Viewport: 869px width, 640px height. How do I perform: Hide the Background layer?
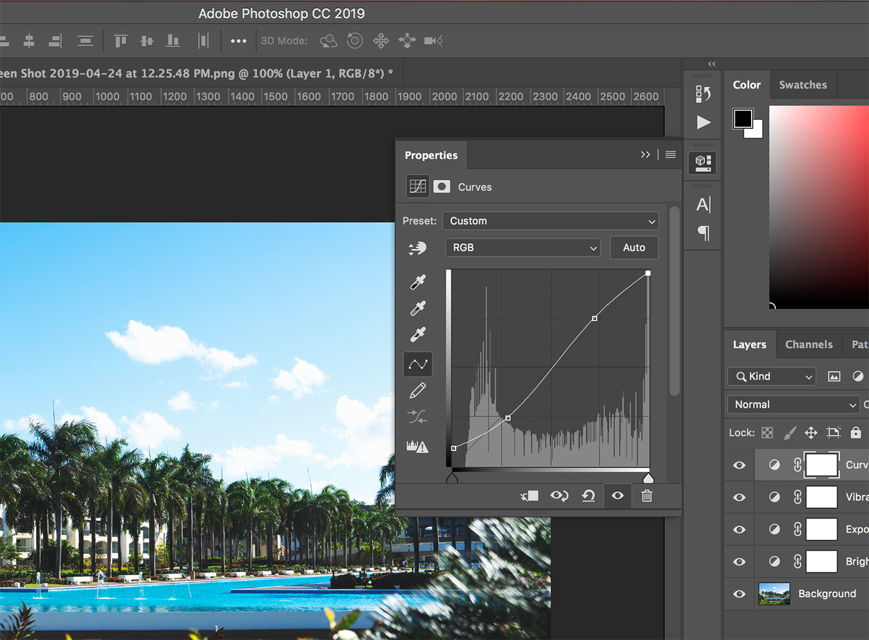[x=739, y=593]
